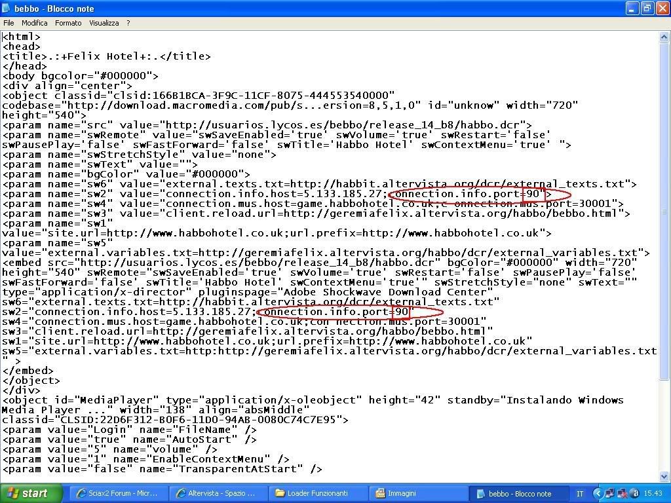The height and width of the screenshot is (503, 671).
Task: Click the Notepad icon in the title bar
Action: [x=7, y=8]
